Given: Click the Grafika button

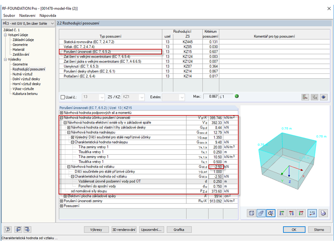Looking at the screenshot, I should point(179,230).
